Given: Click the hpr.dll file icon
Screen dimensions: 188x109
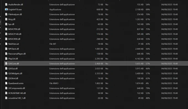Looking at the screenshot, I should click(6, 24).
